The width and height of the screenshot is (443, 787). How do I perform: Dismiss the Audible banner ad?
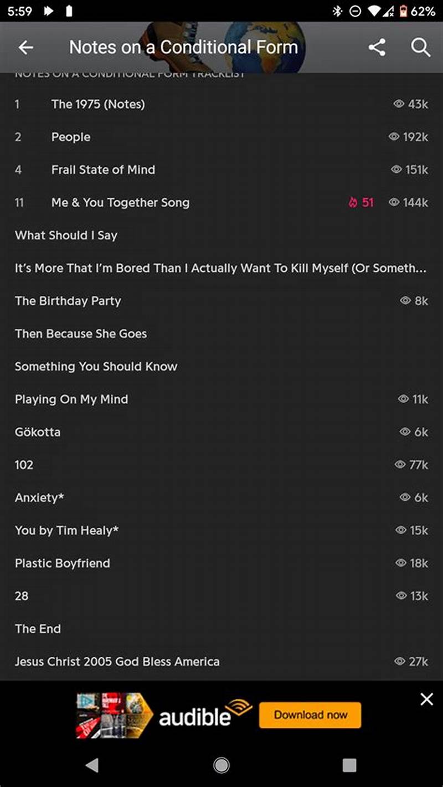click(426, 699)
